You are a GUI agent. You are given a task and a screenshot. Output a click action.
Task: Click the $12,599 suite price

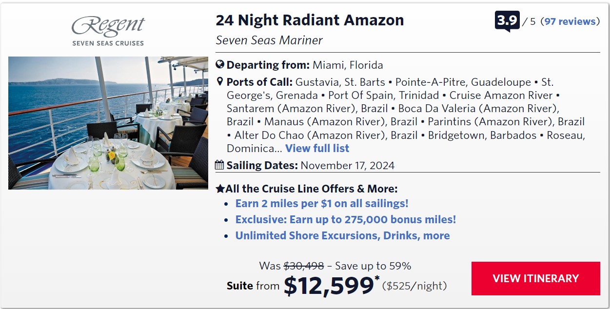[x=328, y=286]
